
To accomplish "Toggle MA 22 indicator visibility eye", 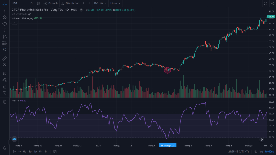I will click(30, 14).
